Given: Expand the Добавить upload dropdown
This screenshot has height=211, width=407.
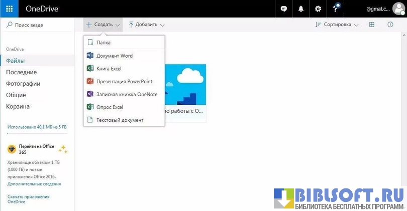Looking at the screenshot, I should (146, 25).
